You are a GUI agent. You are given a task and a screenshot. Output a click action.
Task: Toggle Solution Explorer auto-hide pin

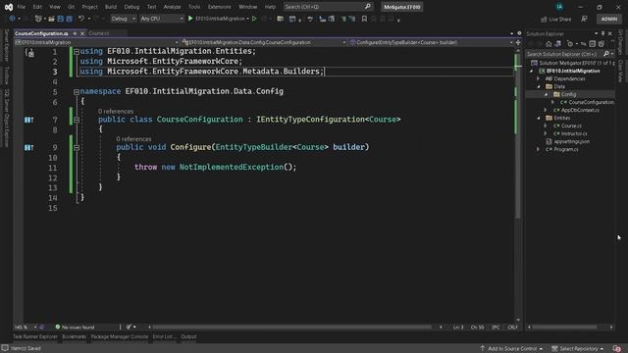click(x=602, y=33)
